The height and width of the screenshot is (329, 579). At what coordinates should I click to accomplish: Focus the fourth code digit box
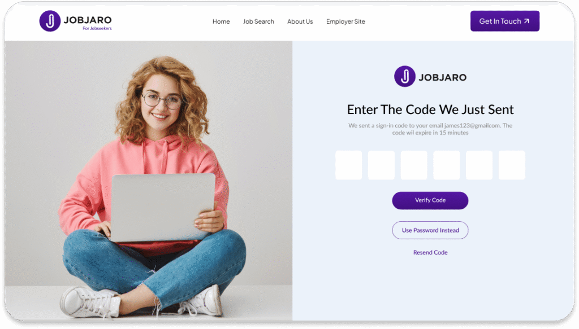point(447,165)
